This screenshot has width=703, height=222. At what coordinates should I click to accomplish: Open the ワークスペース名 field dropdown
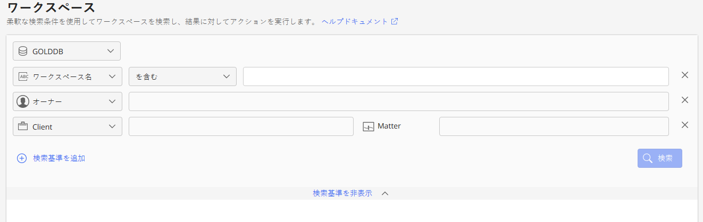point(112,76)
